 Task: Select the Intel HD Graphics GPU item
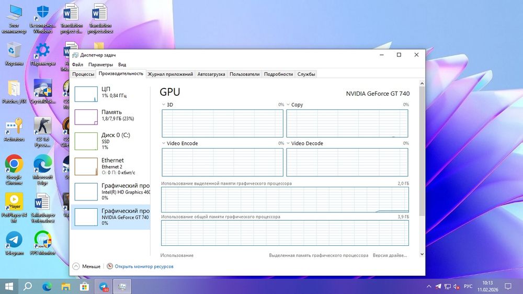pos(110,191)
